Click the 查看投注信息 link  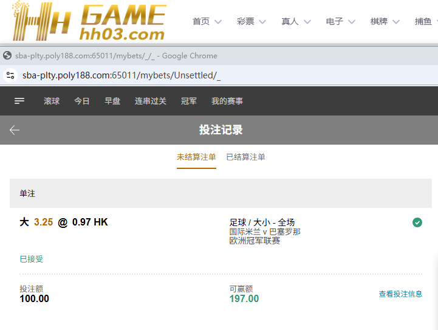coord(400,294)
